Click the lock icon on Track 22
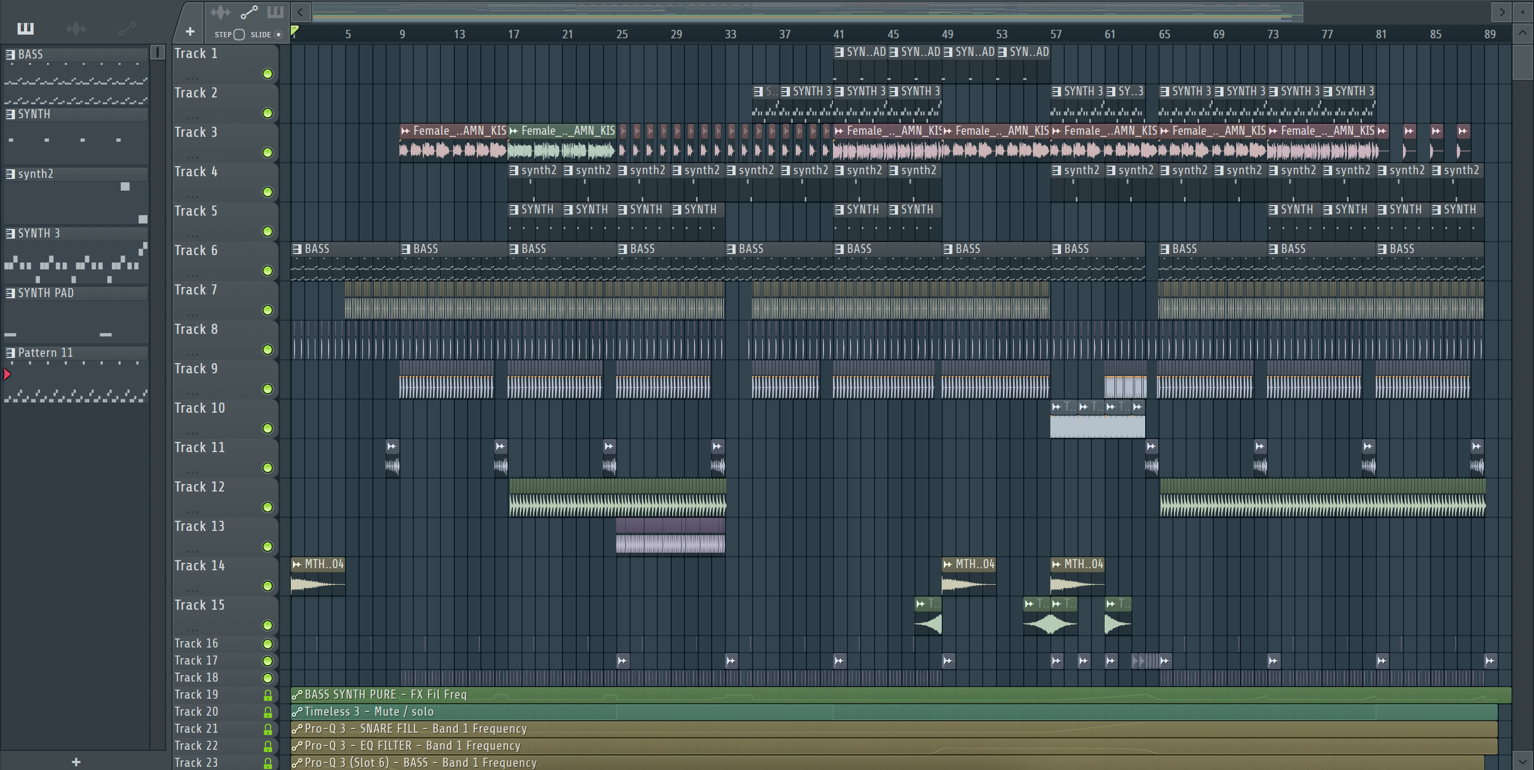Screen dimensions: 1534x770 point(268,746)
